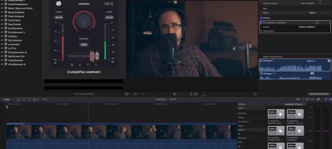This screenshot has width=332, height=149.
Task: Select the Echo audio category
Action: coord(240,142)
